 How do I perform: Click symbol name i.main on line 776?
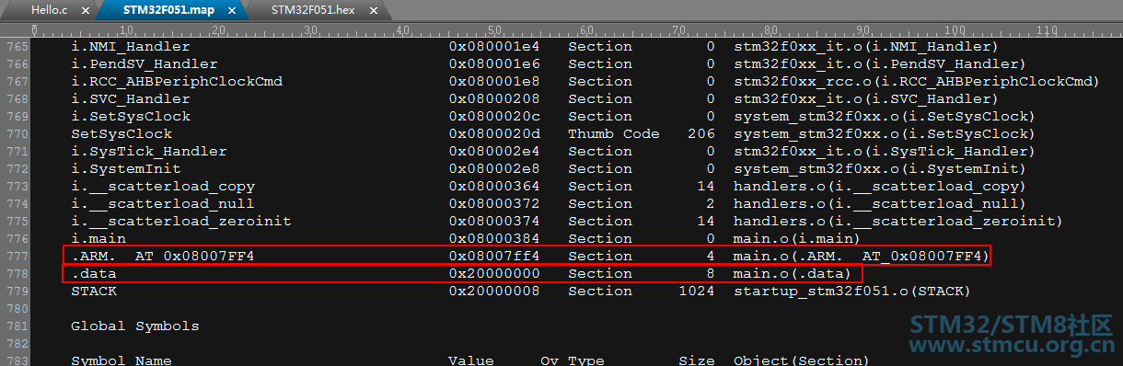98,238
